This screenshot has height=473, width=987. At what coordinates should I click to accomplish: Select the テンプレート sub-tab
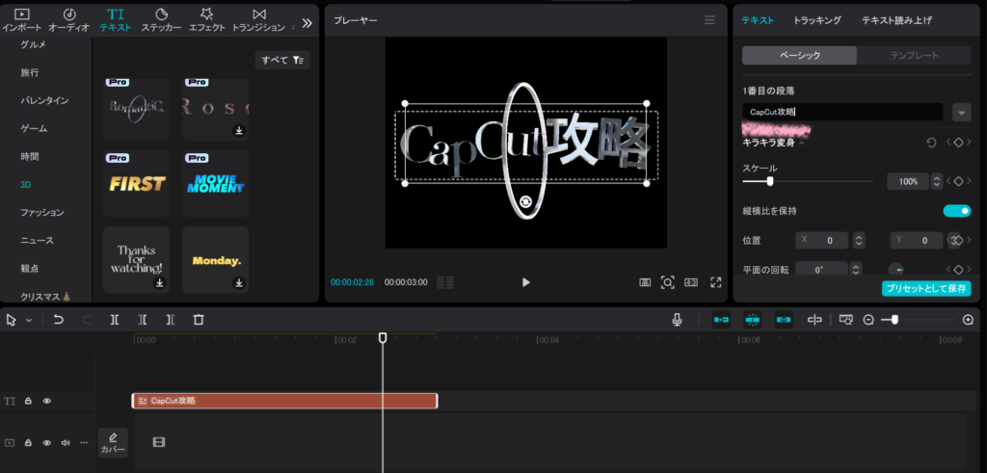point(914,55)
